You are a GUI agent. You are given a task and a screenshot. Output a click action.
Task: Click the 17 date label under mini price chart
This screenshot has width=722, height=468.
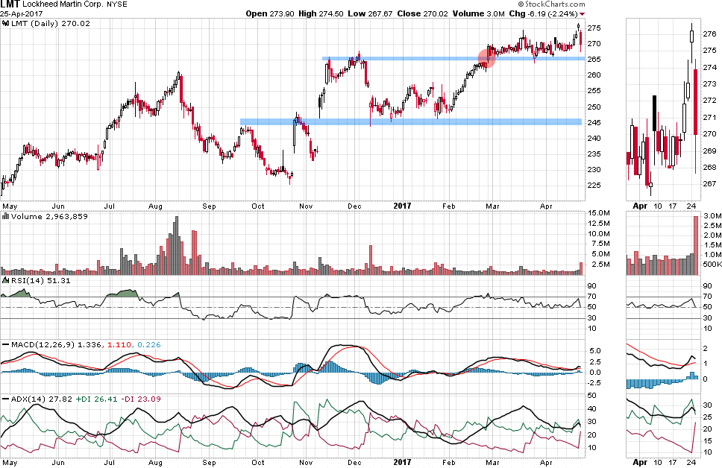point(673,206)
